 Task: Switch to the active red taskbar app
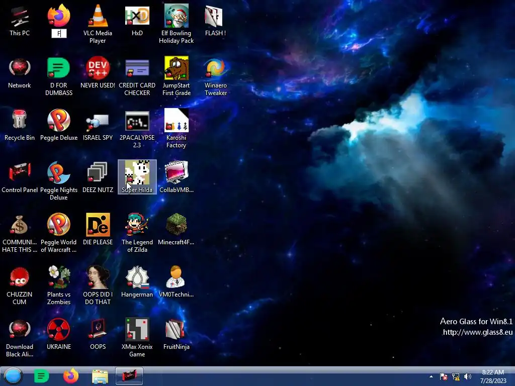point(129,376)
